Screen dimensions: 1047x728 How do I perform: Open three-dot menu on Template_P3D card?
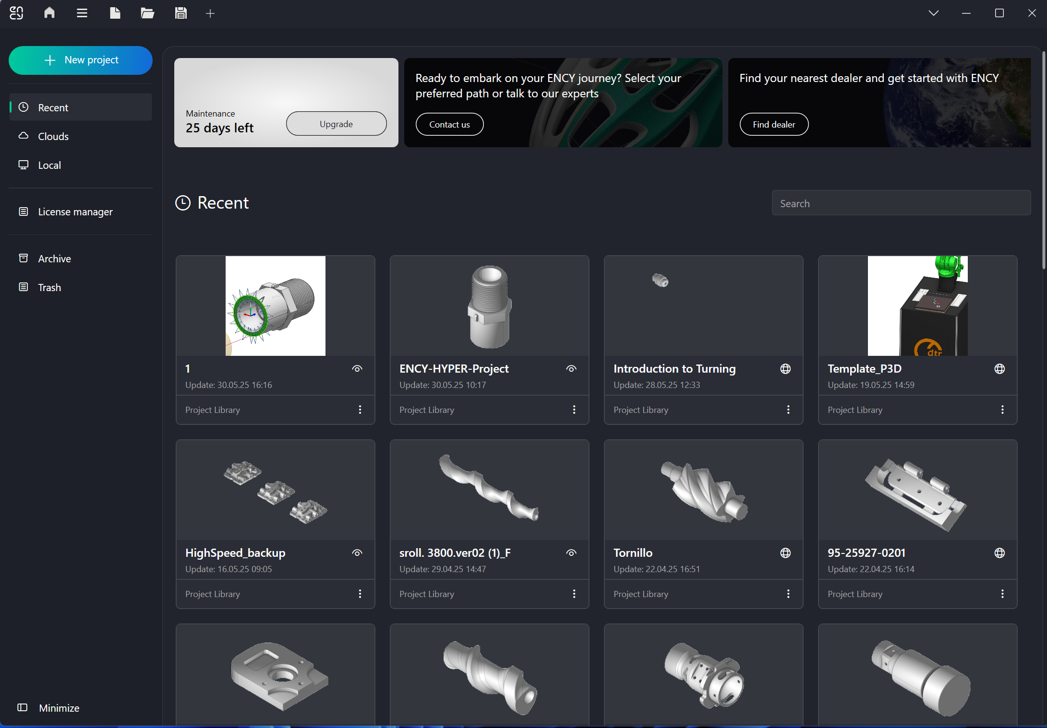coord(1002,410)
